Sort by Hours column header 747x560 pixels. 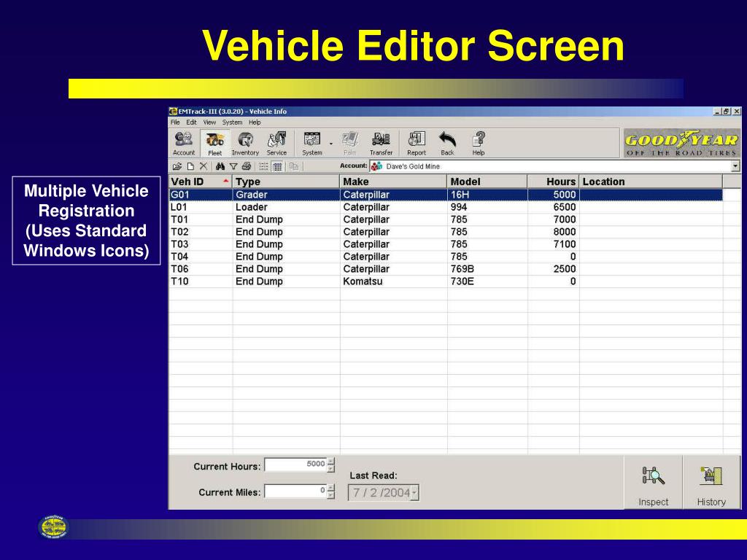[x=554, y=182]
